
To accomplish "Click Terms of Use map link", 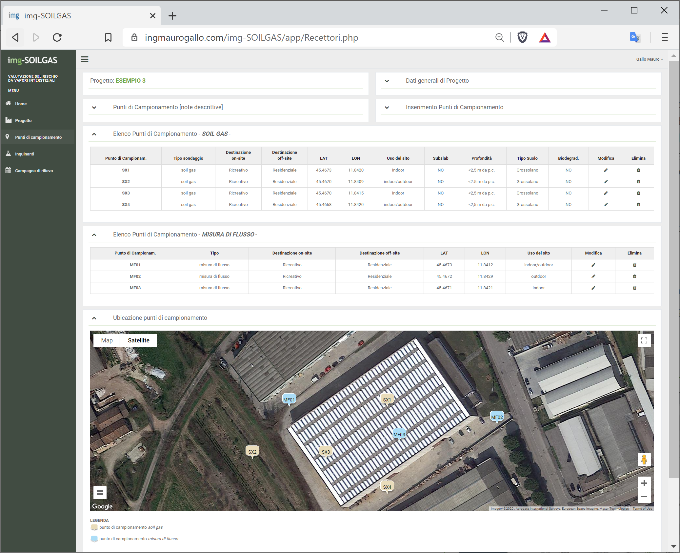I will click(642, 508).
